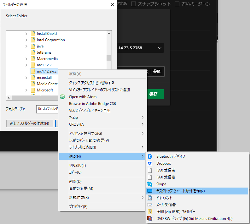Click the zip compressed folder icon
Image resolution: width=250 pixels, height=224 pixels.
[150, 212]
